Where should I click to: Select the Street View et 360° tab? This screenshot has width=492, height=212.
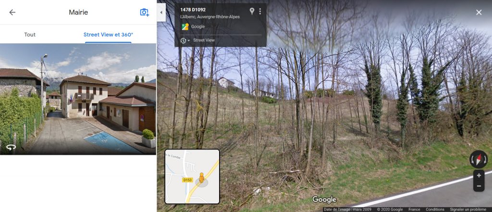[108, 35]
